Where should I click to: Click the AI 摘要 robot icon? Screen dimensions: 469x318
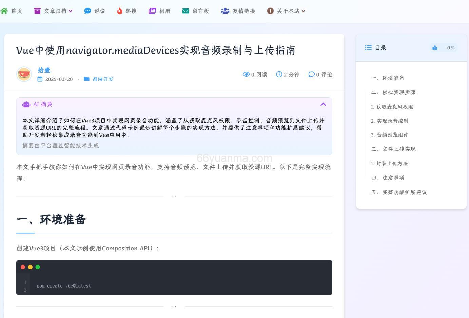[26, 104]
